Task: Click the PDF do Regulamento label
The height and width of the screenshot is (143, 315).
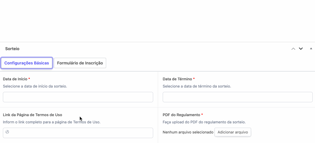Action: click(x=181, y=115)
